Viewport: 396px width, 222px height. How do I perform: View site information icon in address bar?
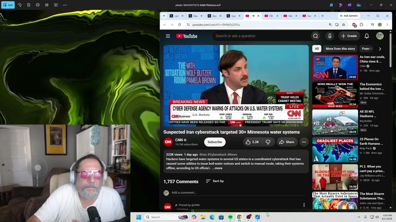pos(188,25)
